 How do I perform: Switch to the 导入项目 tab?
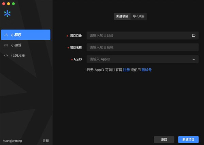click(x=139, y=16)
